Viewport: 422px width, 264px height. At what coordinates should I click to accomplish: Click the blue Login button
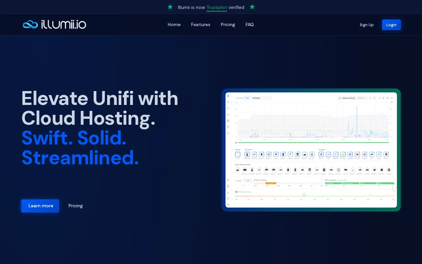[391, 25]
